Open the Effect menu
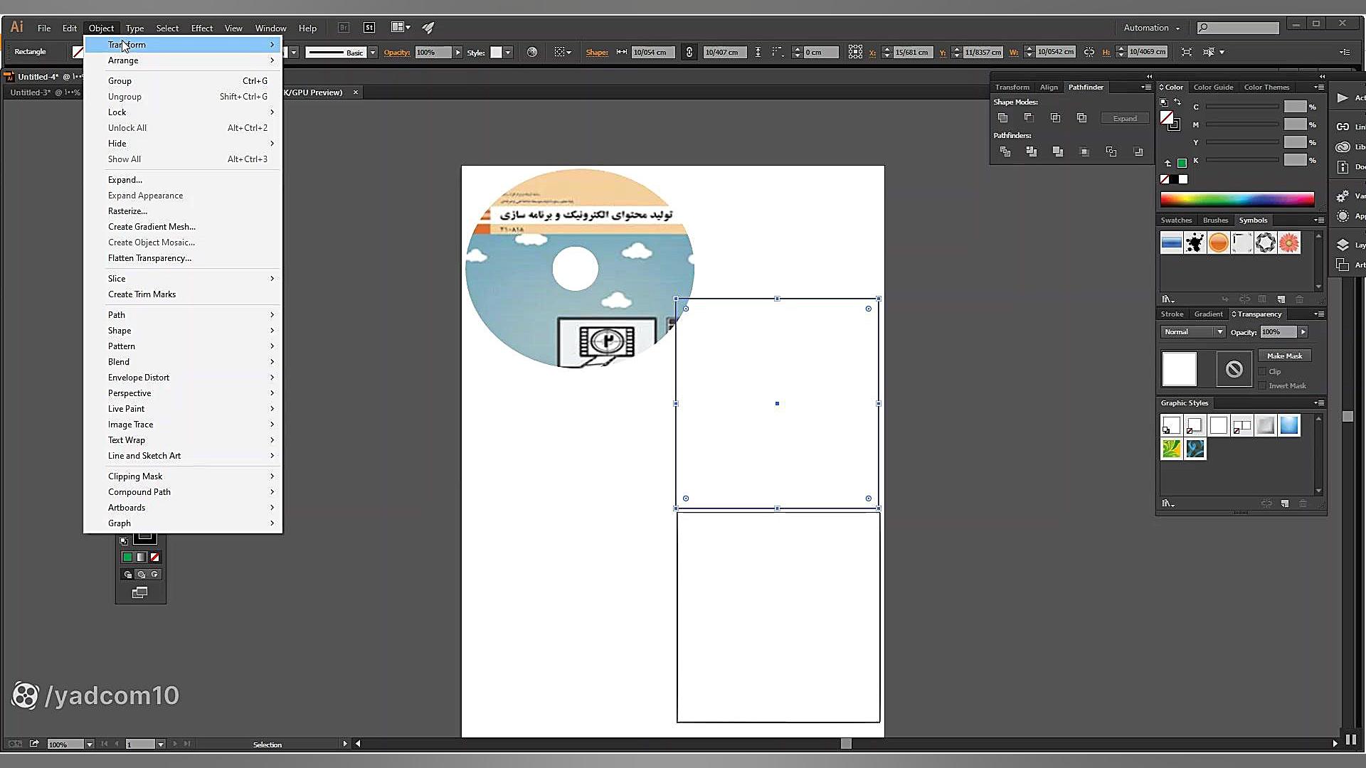This screenshot has height=768, width=1366. point(201,28)
